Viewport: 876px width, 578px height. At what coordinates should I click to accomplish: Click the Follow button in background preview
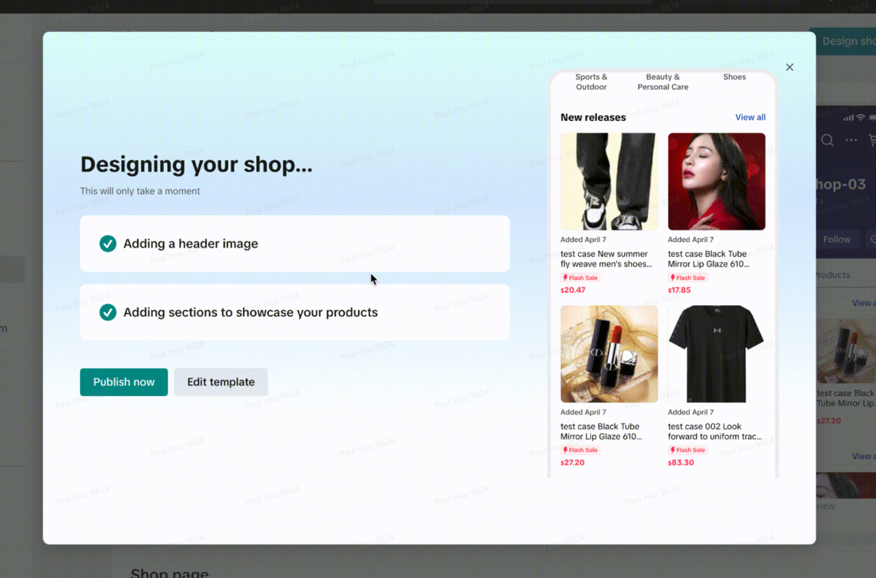(836, 239)
